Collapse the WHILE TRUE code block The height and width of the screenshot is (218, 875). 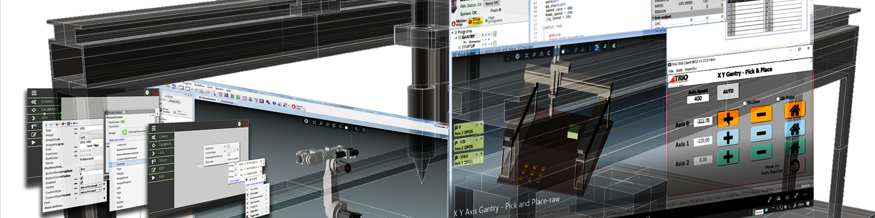pyautogui.click(x=544, y=27)
